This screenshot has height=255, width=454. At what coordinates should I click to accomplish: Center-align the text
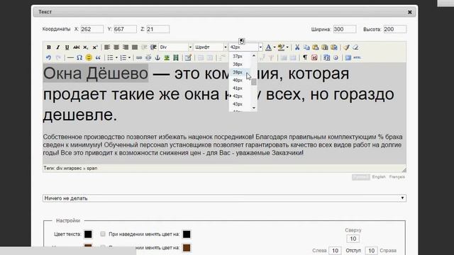tap(116, 47)
